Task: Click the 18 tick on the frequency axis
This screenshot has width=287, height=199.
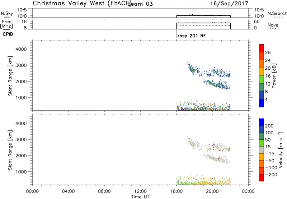Action: [24, 22]
